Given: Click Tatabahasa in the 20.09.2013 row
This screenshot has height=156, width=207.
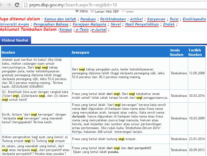Looking at the screenshot, I should pos(179,150).
